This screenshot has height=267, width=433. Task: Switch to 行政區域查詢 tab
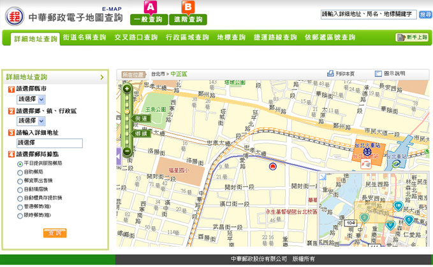coord(187,37)
